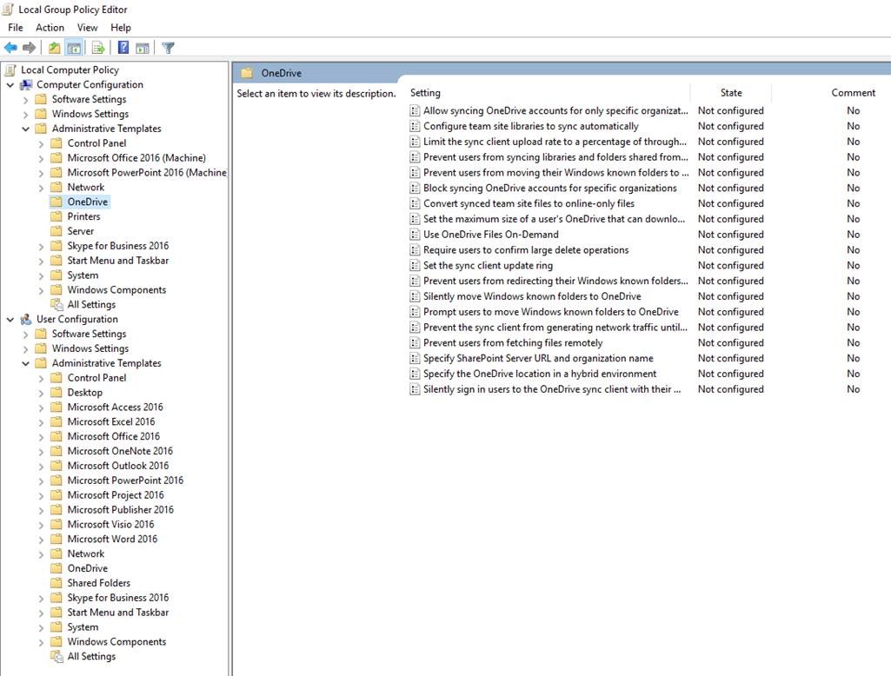891x676 pixels.
Task: Click the All Settings icon under Computer Configuration
Action: coord(57,304)
